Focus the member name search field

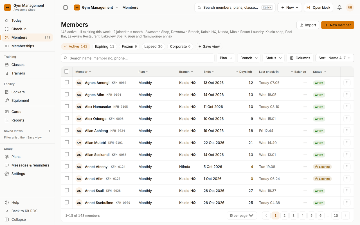pyautogui.click(x=138, y=58)
